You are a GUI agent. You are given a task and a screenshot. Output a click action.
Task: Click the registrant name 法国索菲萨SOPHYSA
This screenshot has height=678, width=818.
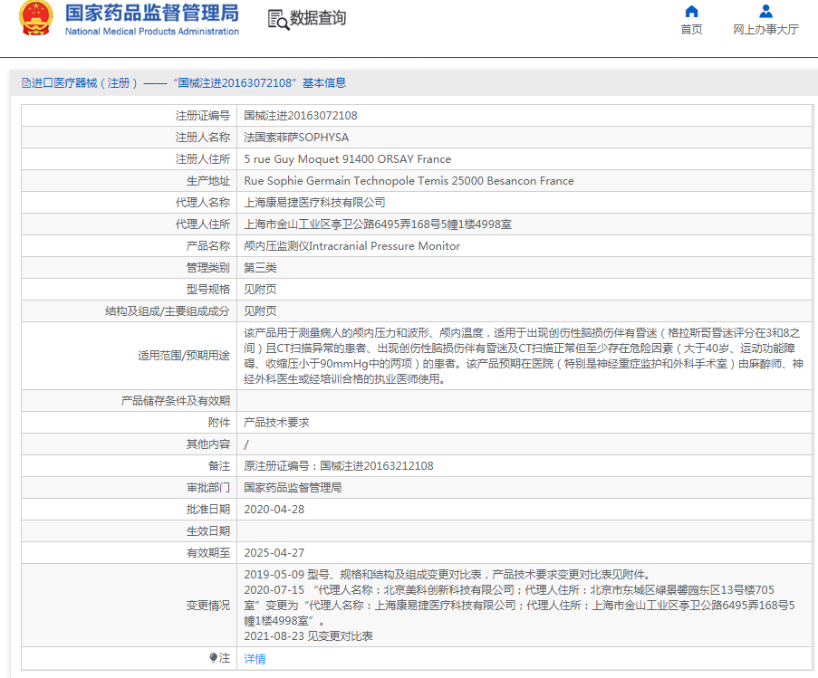(x=296, y=138)
